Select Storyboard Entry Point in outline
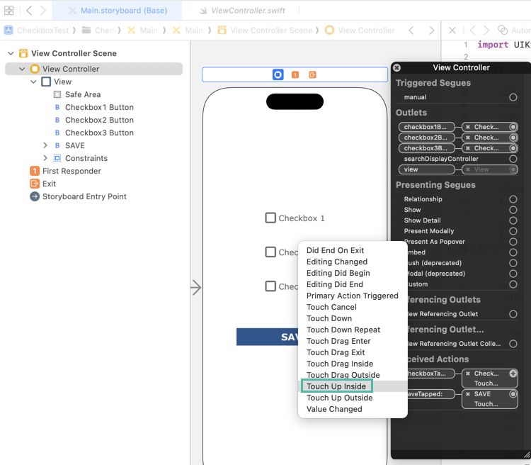The width and height of the screenshot is (531, 465). (84, 196)
